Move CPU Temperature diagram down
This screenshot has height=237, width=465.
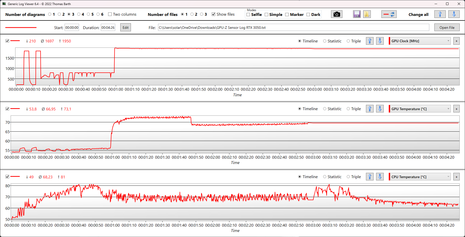point(380,177)
